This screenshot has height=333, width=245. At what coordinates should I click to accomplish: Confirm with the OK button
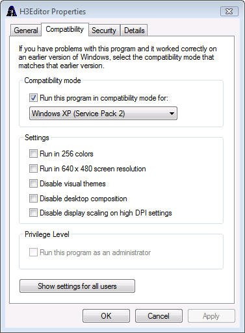pos(106,316)
